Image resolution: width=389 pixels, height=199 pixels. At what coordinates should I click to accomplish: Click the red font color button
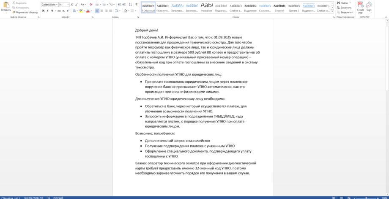[88, 11]
